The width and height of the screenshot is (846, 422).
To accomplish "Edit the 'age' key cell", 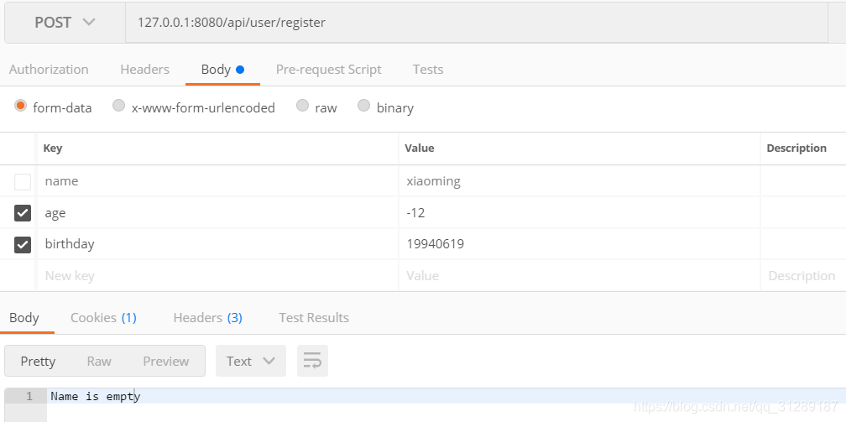I will click(x=217, y=212).
